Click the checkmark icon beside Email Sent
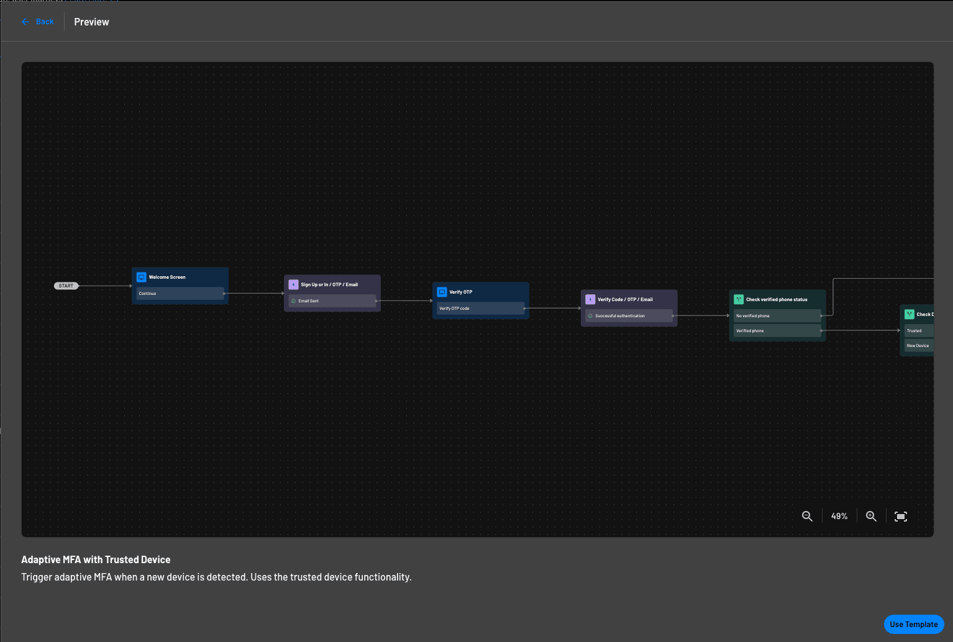 (x=294, y=301)
